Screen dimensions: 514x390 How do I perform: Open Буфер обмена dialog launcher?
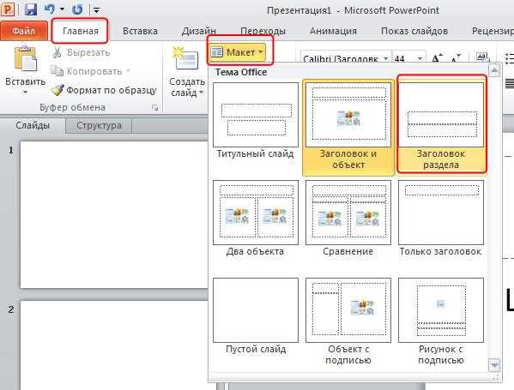(154, 108)
